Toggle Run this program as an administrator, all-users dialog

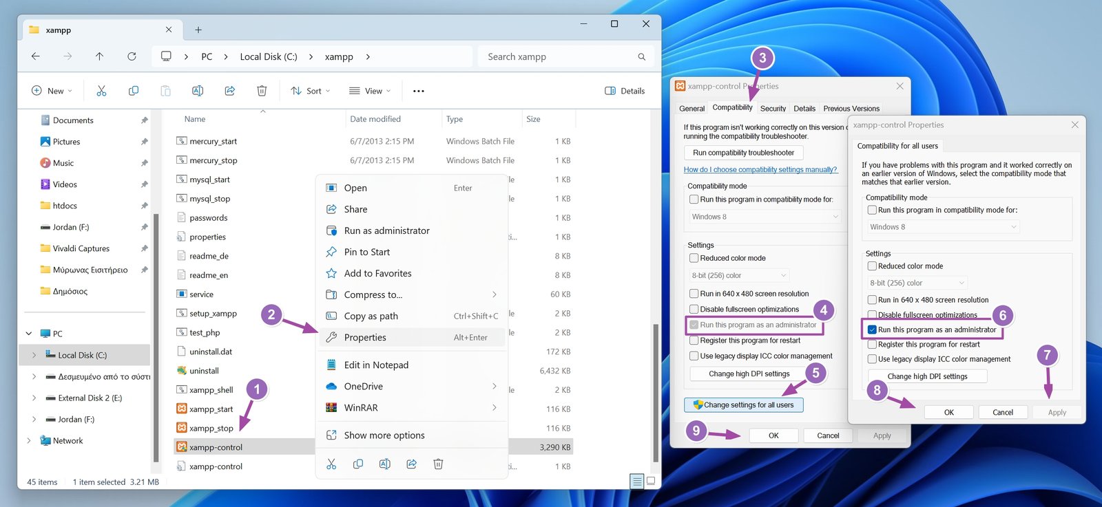(872, 330)
